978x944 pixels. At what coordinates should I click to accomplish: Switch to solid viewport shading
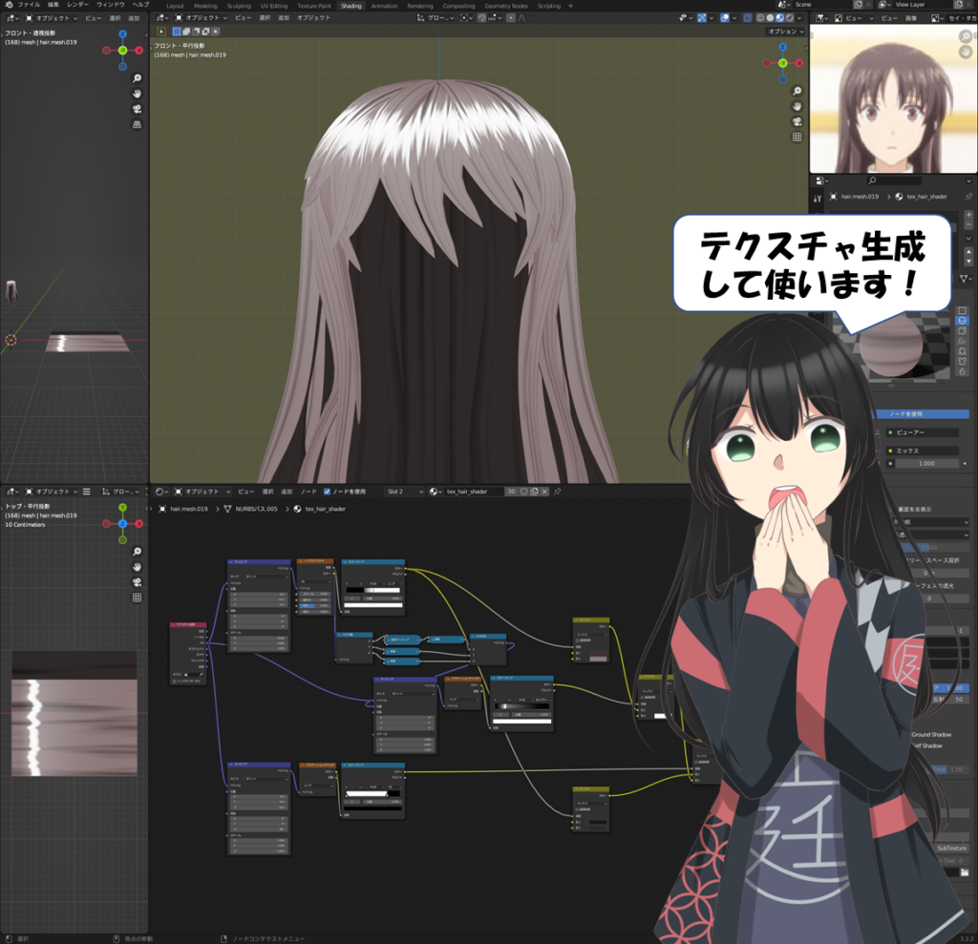pos(771,18)
